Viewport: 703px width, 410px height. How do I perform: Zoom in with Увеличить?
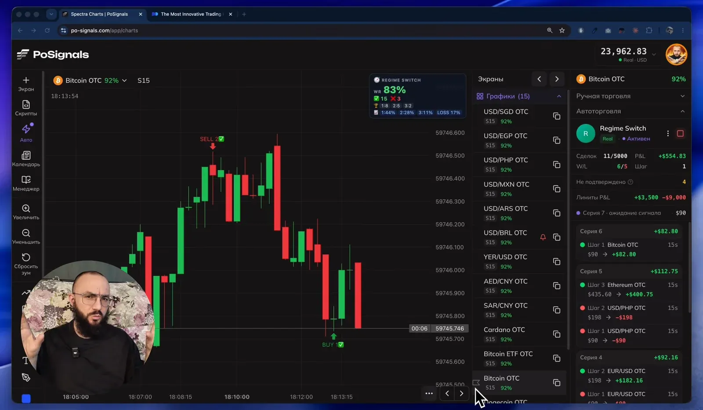point(26,212)
